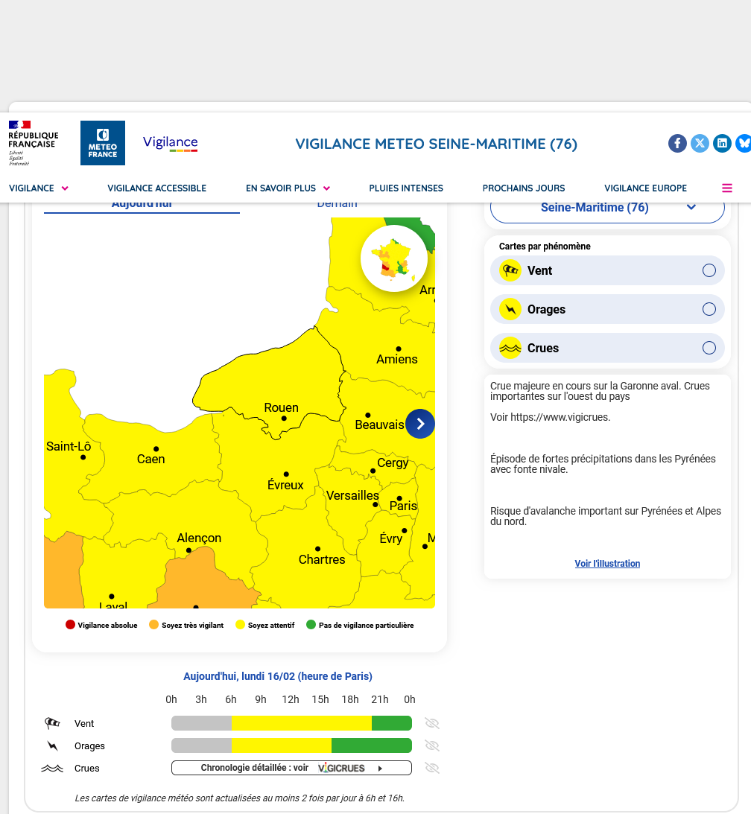Click the Vigilance logo
Viewport: 751px width, 814px height.
pos(170,143)
